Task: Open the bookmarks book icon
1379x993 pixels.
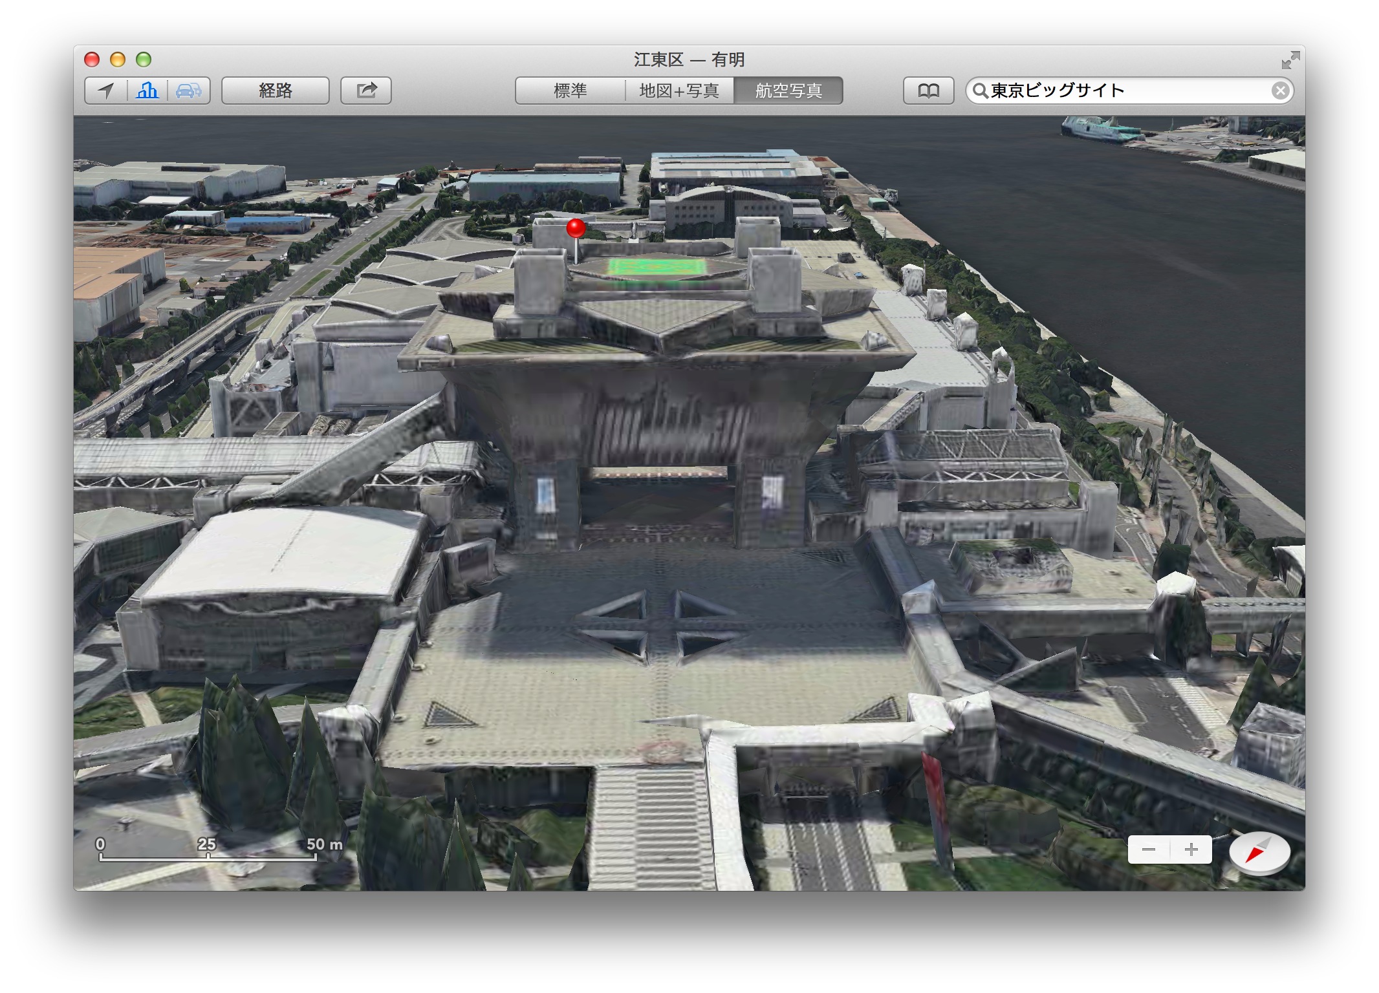Action: click(928, 91)
